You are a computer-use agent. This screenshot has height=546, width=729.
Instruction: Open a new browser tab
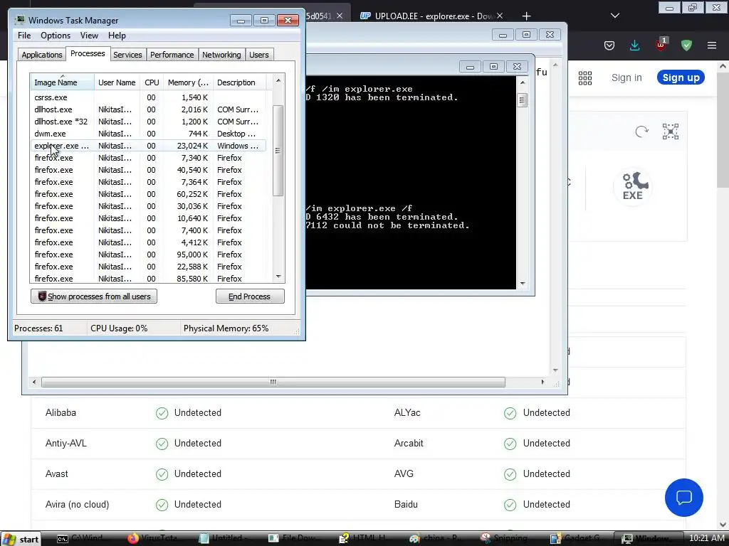tap(526, 16)
